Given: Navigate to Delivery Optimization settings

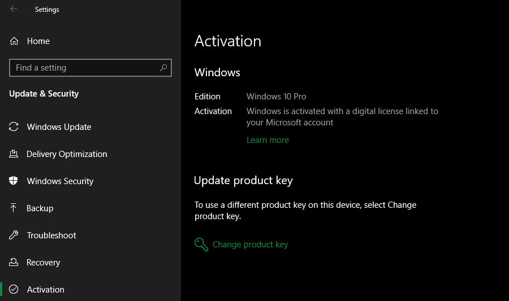Looking at the screenshot, I should [x=67, y=154].
